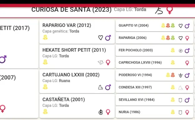Click the boot-shaped brand icon on CARTUJANO LXXIII card
The height and width of the screenshot is (120, 195).
click(100, 87)
